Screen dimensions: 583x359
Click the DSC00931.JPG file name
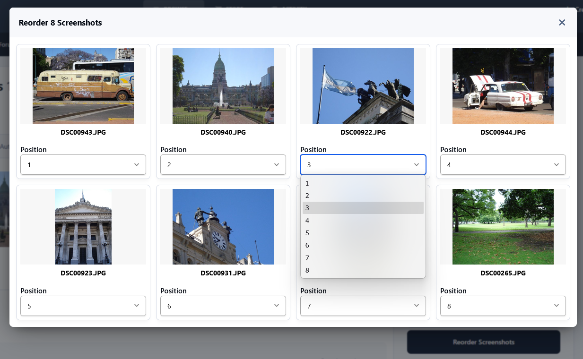(x=223, y=273)
